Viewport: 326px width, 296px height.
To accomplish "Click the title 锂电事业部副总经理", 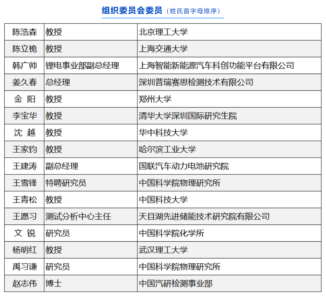I will (x=82, y=66).
